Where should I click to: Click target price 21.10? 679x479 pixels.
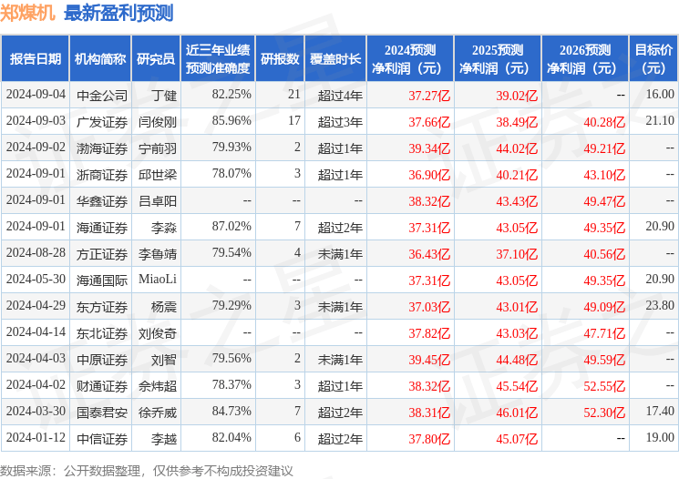660,120
